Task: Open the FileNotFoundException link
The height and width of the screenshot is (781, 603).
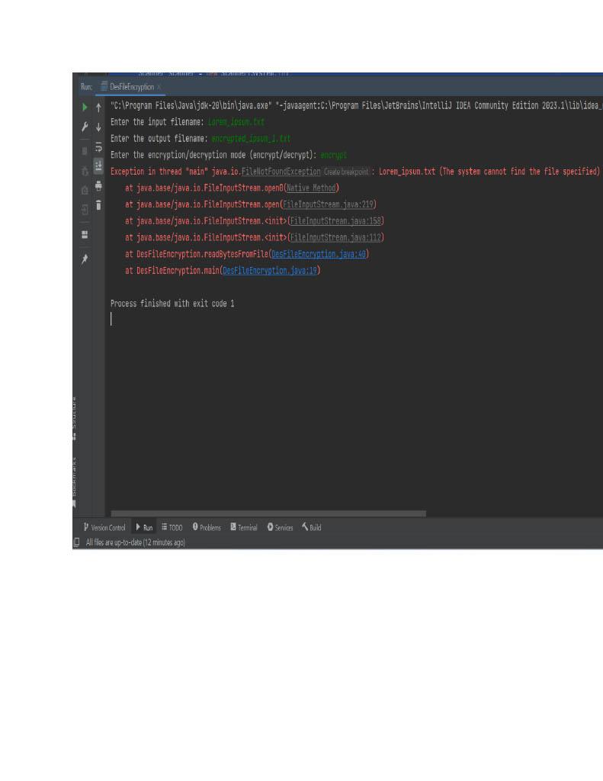Action: (281, 172)
